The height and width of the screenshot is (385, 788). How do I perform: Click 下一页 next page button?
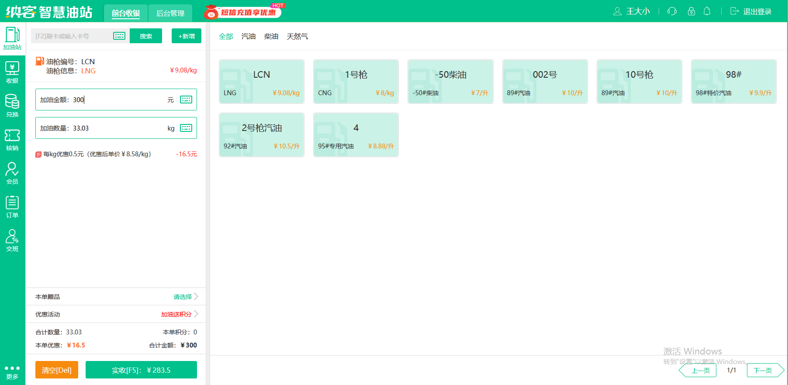pyautogui.click(x=763, y=371)
